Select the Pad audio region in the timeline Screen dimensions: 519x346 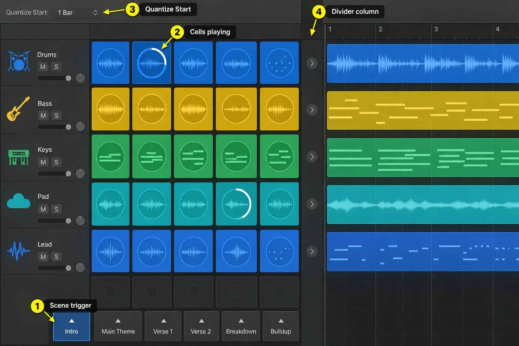[x=423, y=204]
